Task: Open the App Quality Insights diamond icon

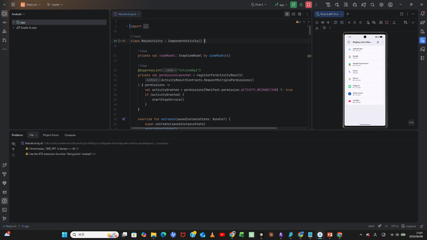Action: point(4,183)
